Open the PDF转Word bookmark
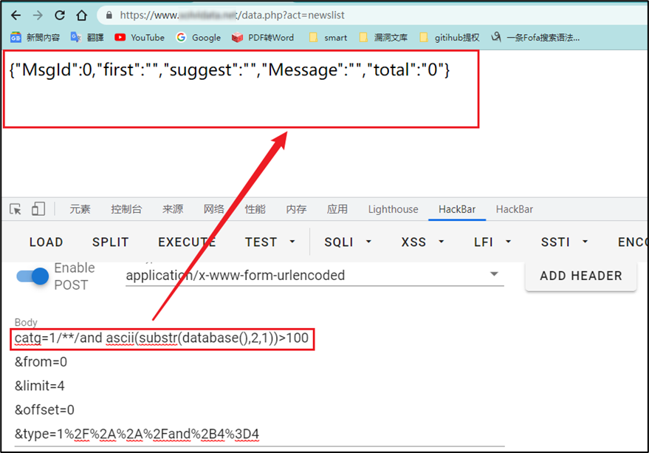Viewport: 649px width, 453px height. (263, 38)
